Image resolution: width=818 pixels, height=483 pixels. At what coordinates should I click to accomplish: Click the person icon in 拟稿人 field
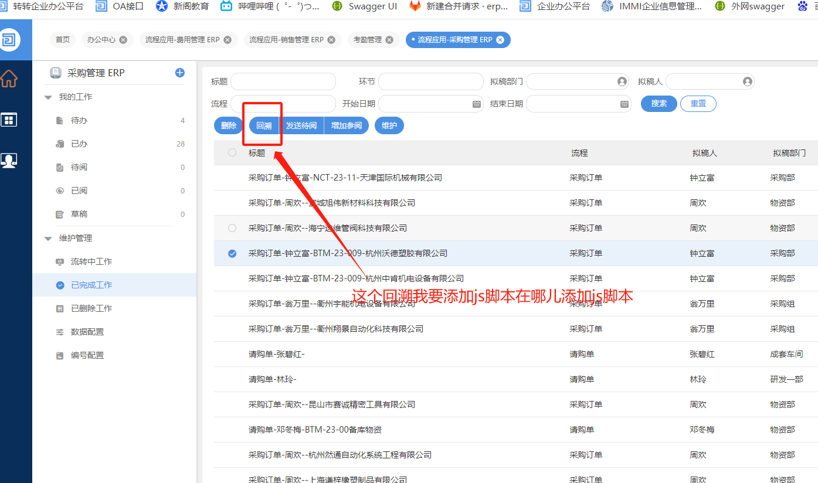(x=747, y=81)
